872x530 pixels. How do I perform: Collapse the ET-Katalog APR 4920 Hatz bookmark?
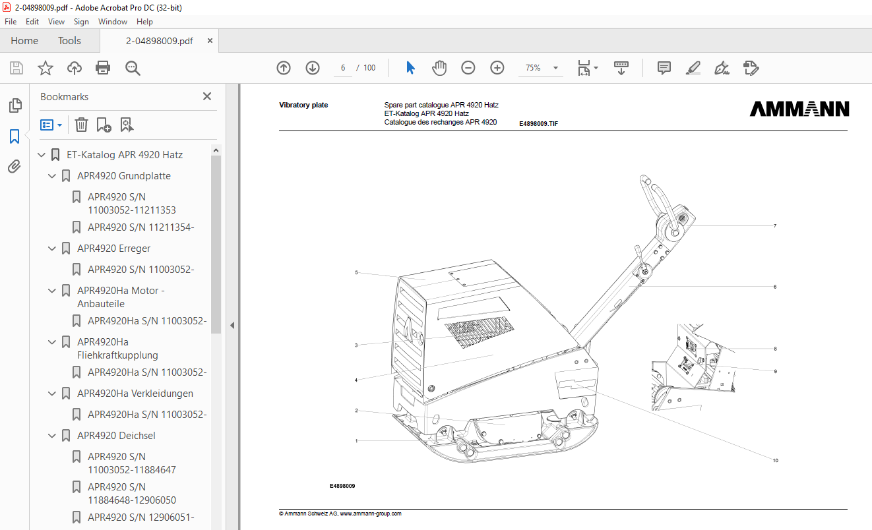(x=42, y=155)
